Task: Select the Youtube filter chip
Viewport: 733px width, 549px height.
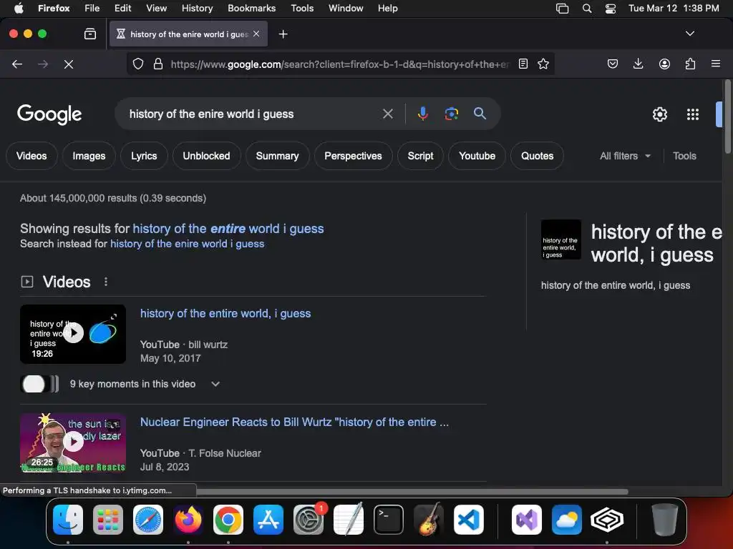Action: 477,156
